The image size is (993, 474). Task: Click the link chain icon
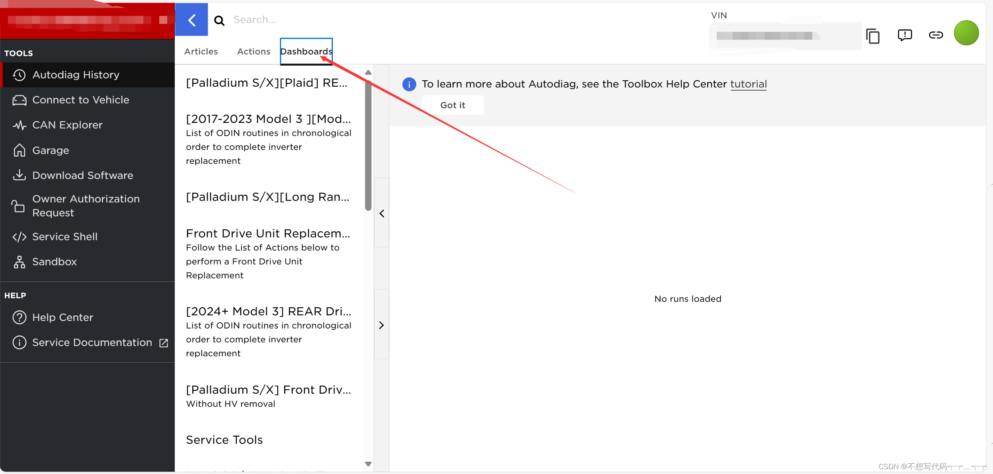click(936, 35)
